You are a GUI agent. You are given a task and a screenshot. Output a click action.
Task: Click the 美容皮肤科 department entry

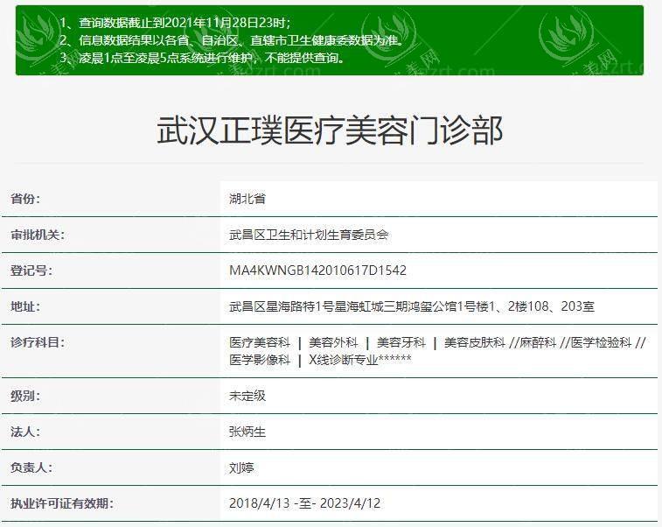pos(474,342)
